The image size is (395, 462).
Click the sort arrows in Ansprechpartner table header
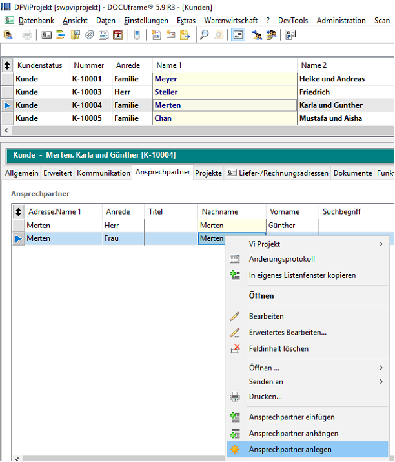click(x=18, y=211)
